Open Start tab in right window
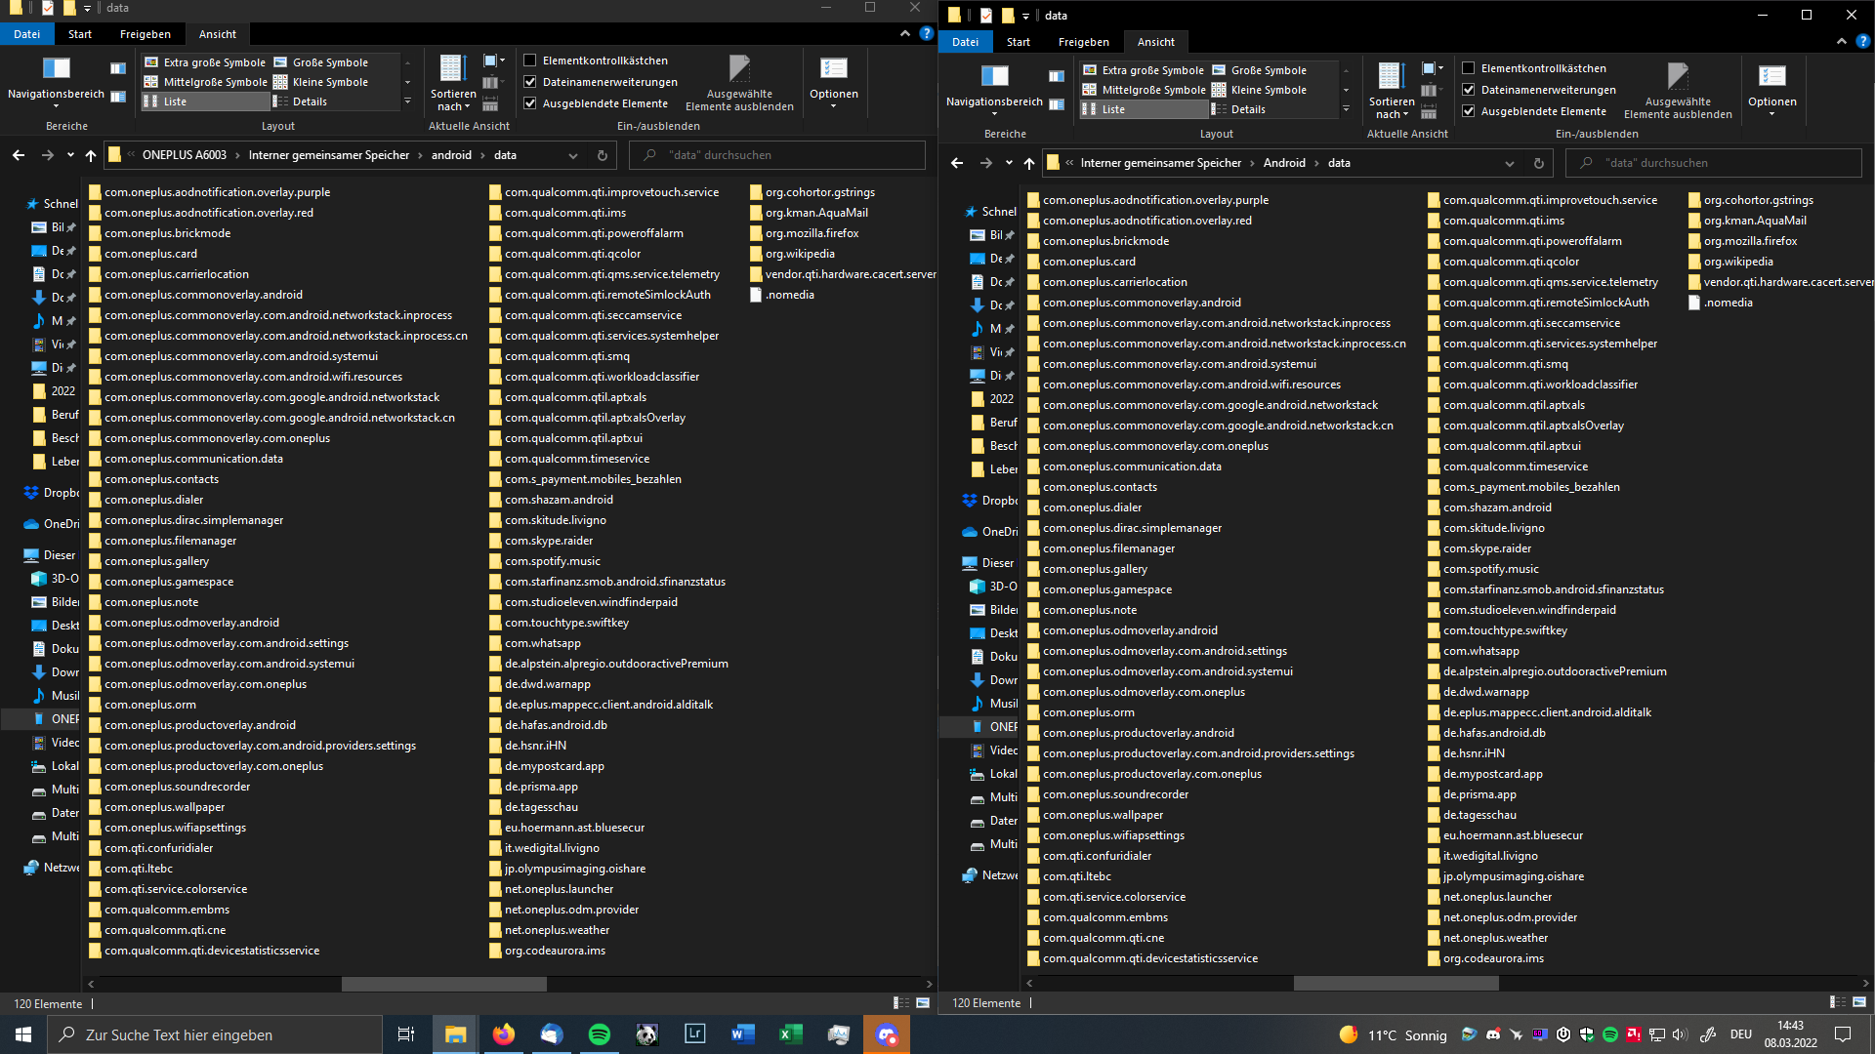 tap(1019, 42)
